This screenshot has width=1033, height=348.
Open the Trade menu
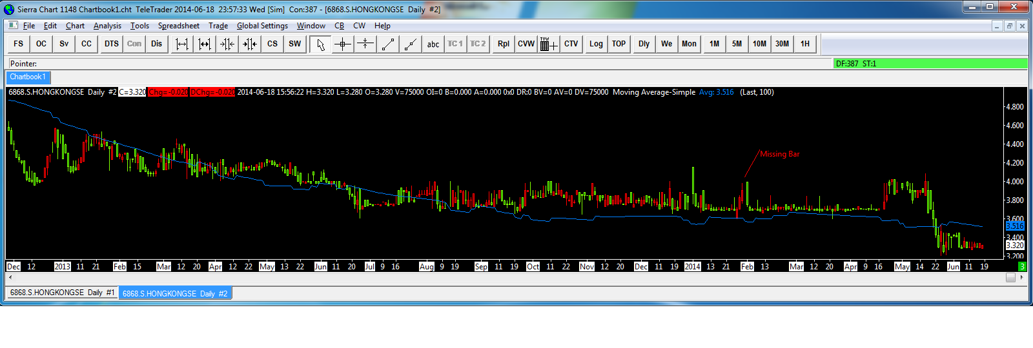[218, 26]
